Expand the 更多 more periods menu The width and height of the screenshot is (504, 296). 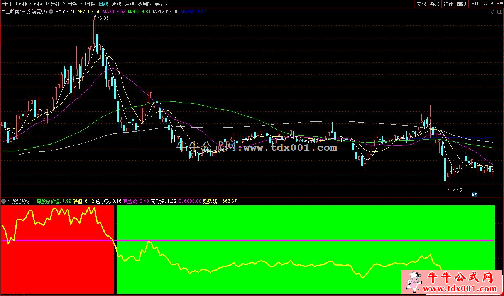click(161, 4)
